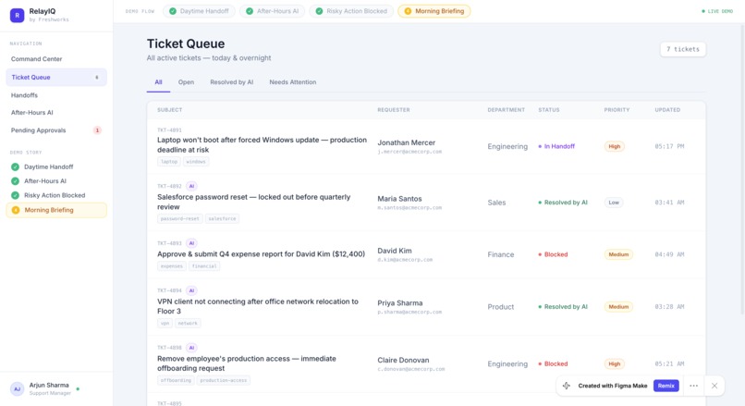Click the Morning Briefing orange icon in sidebar
745x406 pixels.
click(15, 210)
